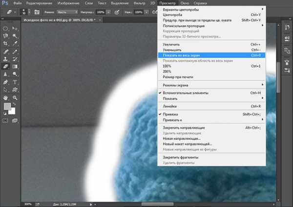Screen dimensions: 293x207
Task: Toggle the gamut warning Предупр. menu item
Action: point(211,20)
